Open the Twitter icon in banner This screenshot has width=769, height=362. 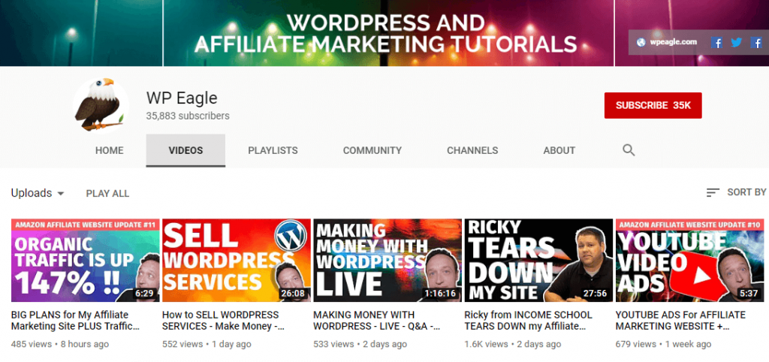(x=736, y=42)
